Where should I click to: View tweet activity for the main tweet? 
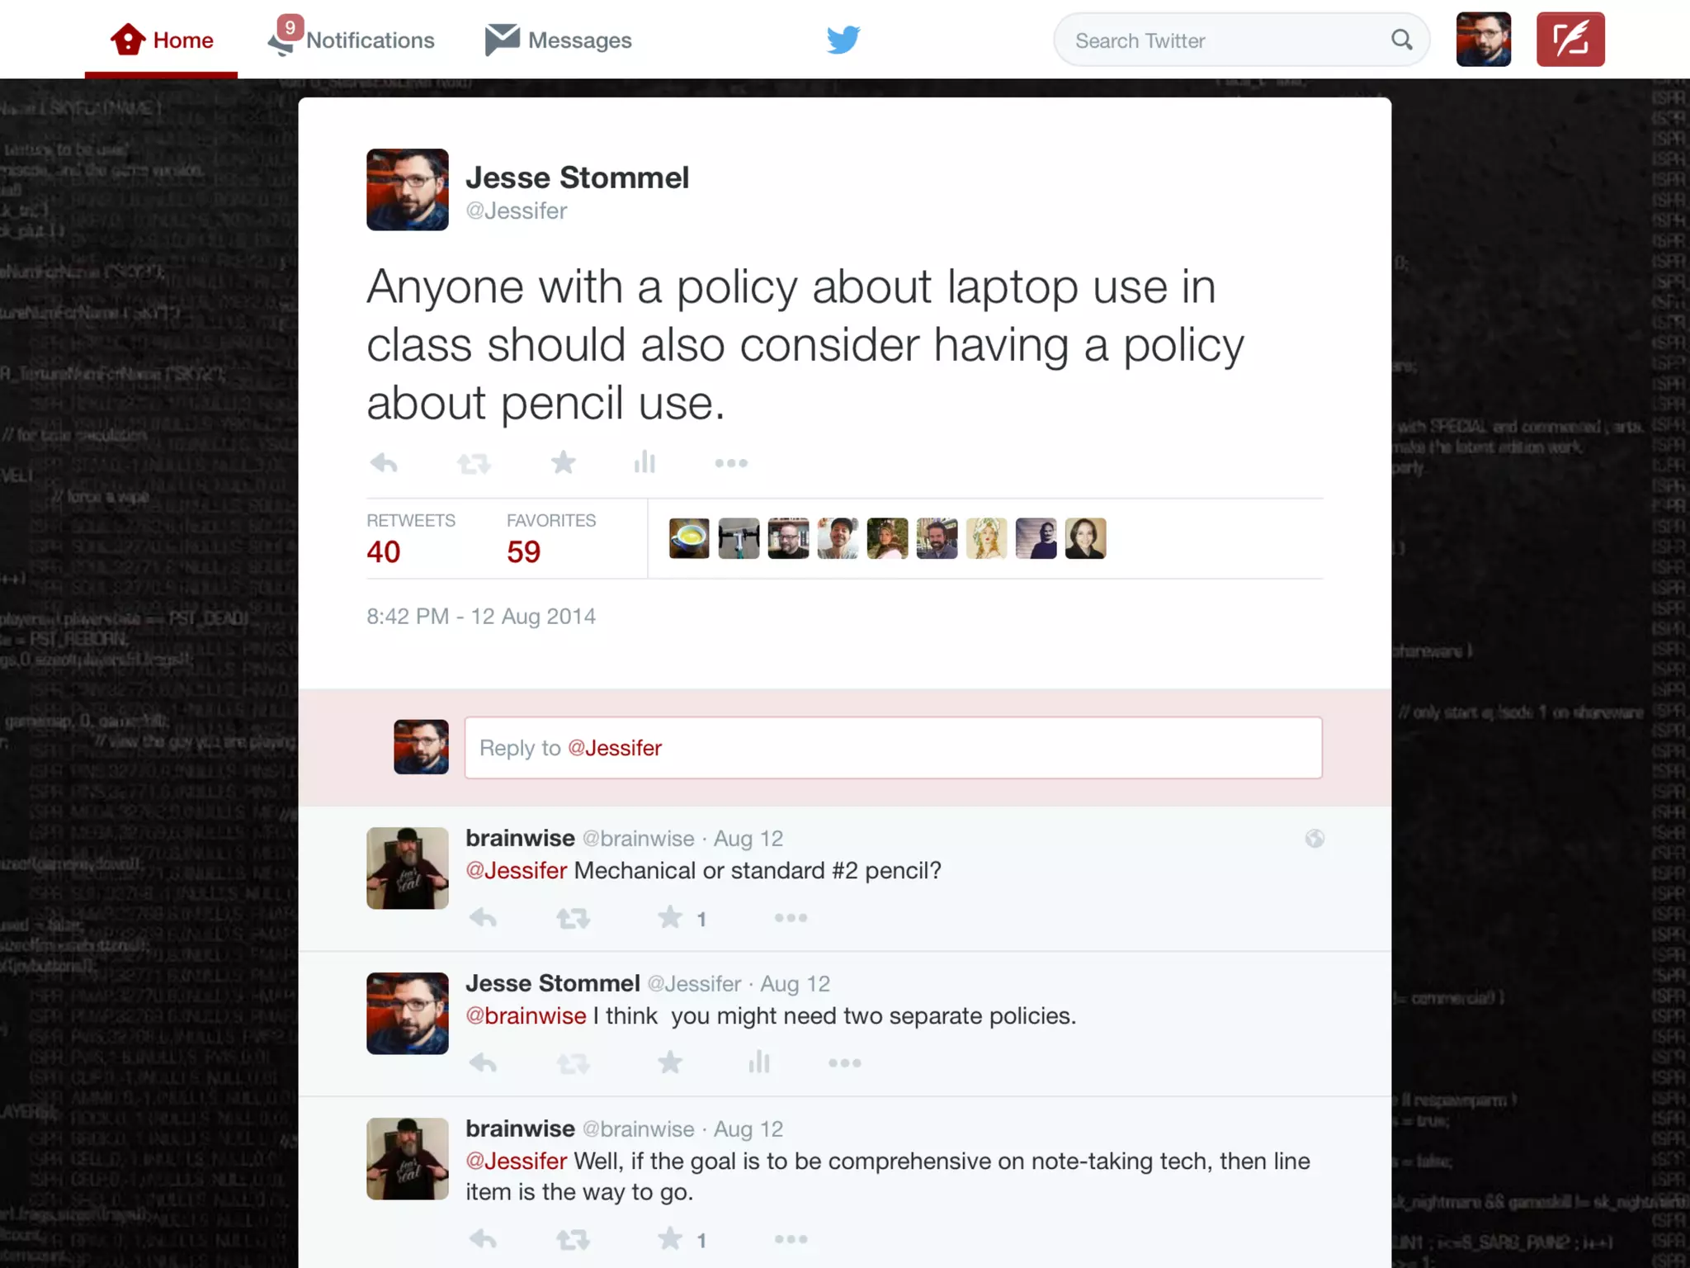pyautogui.click(x=644, y=462)
